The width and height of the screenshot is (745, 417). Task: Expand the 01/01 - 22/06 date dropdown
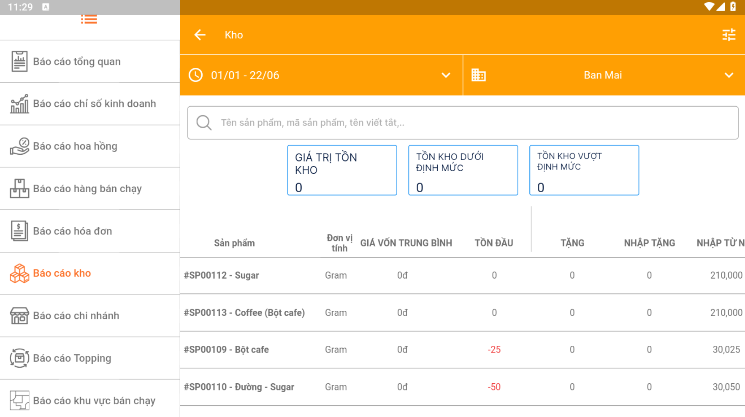[446, 75]
